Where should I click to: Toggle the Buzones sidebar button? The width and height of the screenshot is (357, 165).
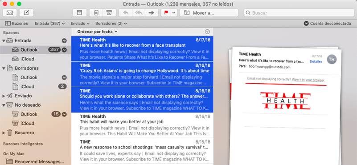point(16,24)
